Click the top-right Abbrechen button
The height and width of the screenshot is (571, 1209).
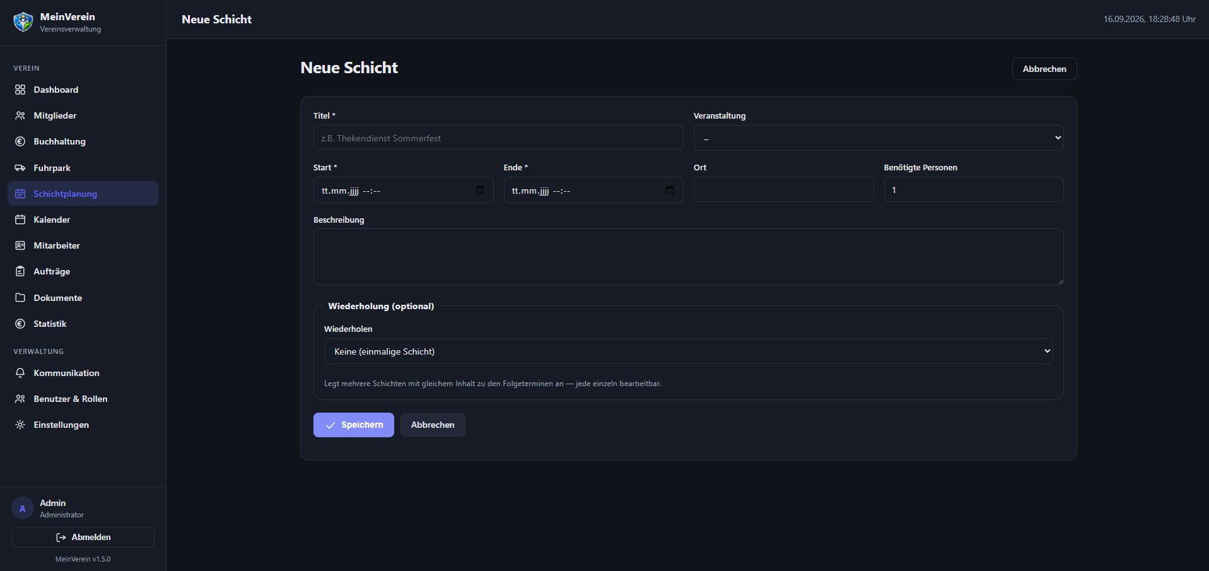point(1044,69)
